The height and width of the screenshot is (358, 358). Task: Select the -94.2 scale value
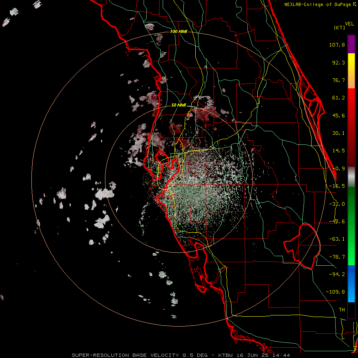click(x=337, y=274)
